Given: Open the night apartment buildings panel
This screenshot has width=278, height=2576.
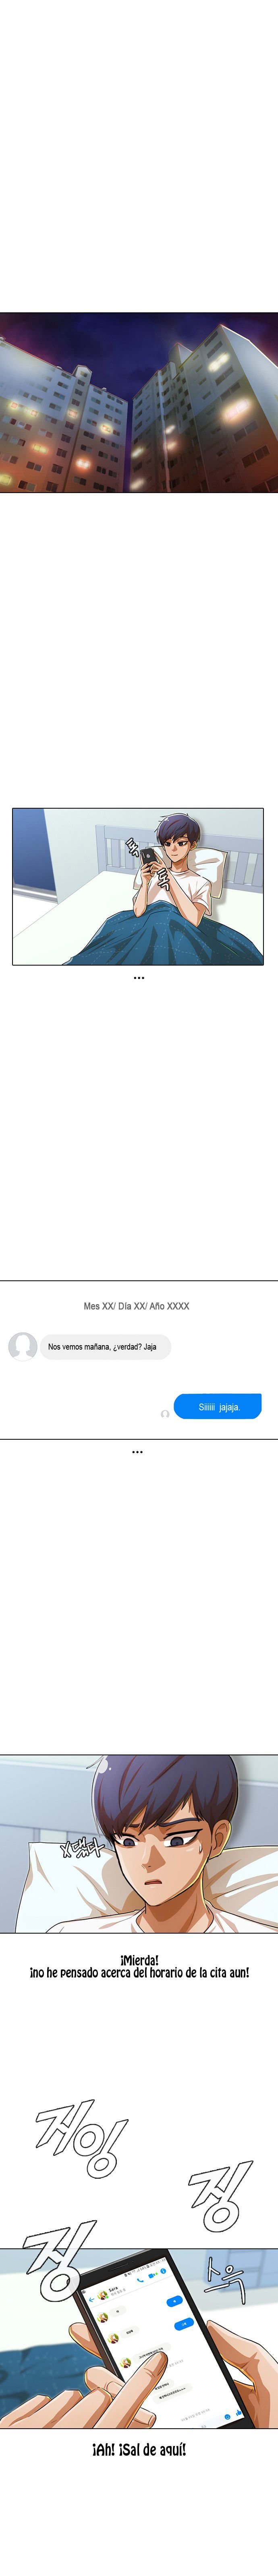Looking at the screenshot, I should (139, 402).
